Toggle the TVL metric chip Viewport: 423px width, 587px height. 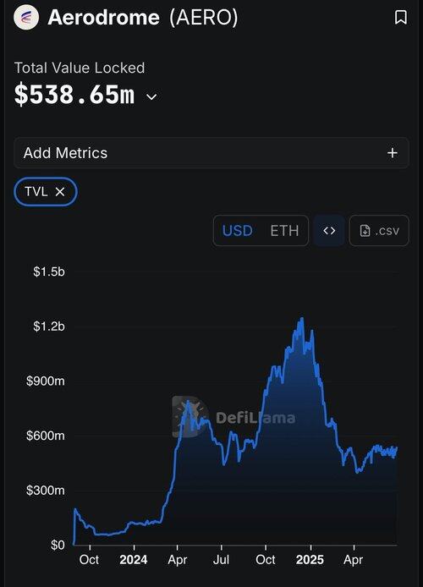click(46, 192)
